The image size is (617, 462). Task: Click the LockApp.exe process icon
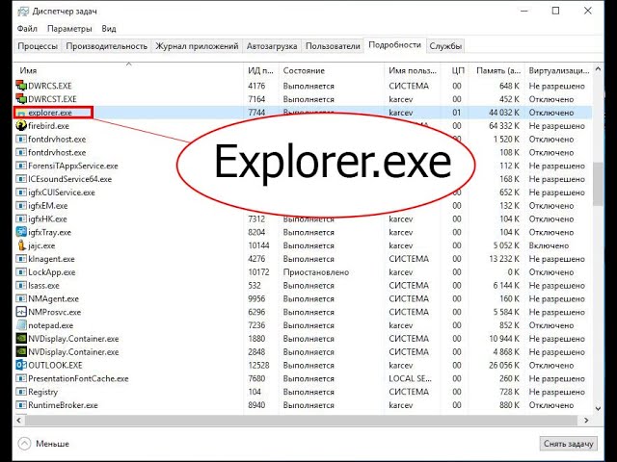pyautogui.click(x=21, y=271)
